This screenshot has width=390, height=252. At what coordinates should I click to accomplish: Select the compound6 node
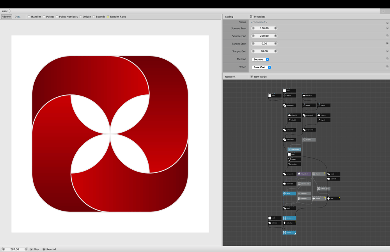(x=289, y=130)
